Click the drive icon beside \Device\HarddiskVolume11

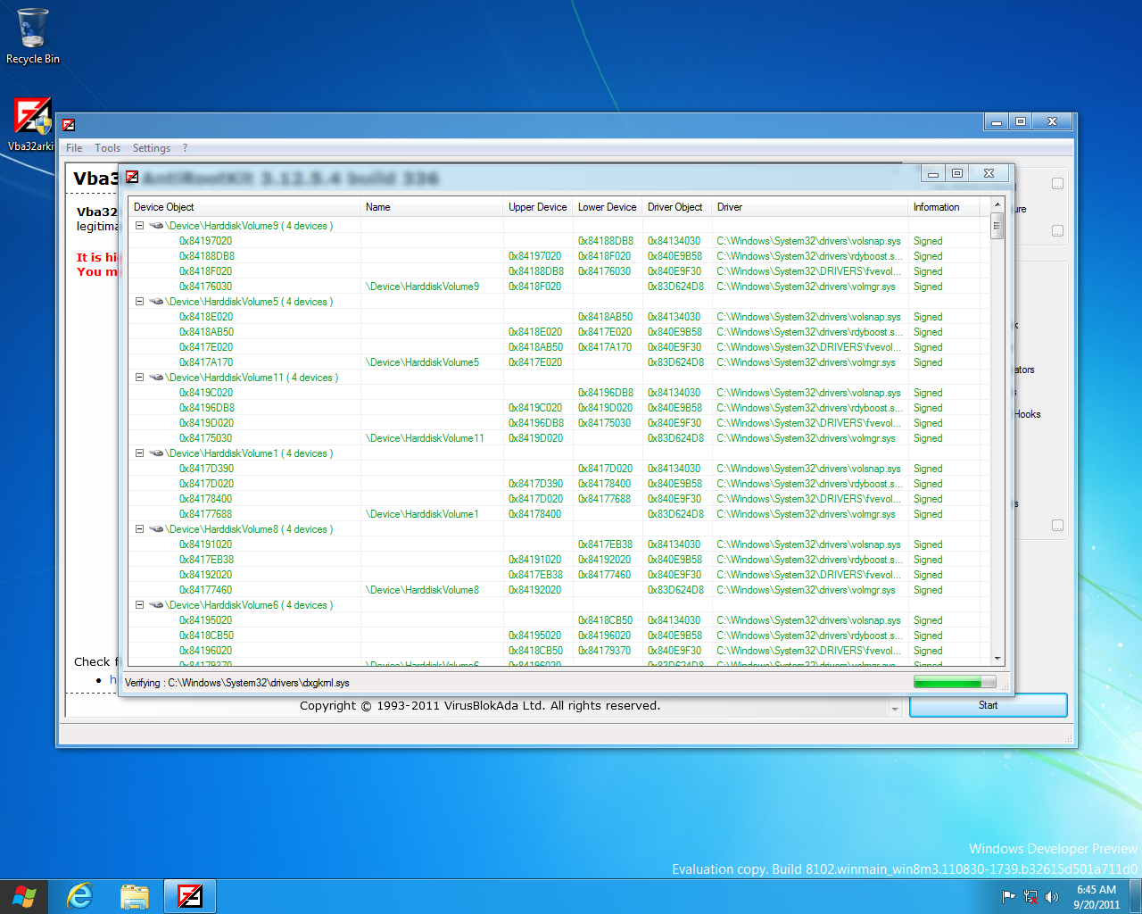(156, 378)
